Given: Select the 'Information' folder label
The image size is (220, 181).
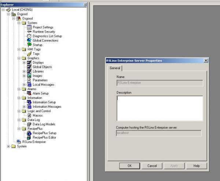Looking at the screenshot, I should click(x=35, y=98).
